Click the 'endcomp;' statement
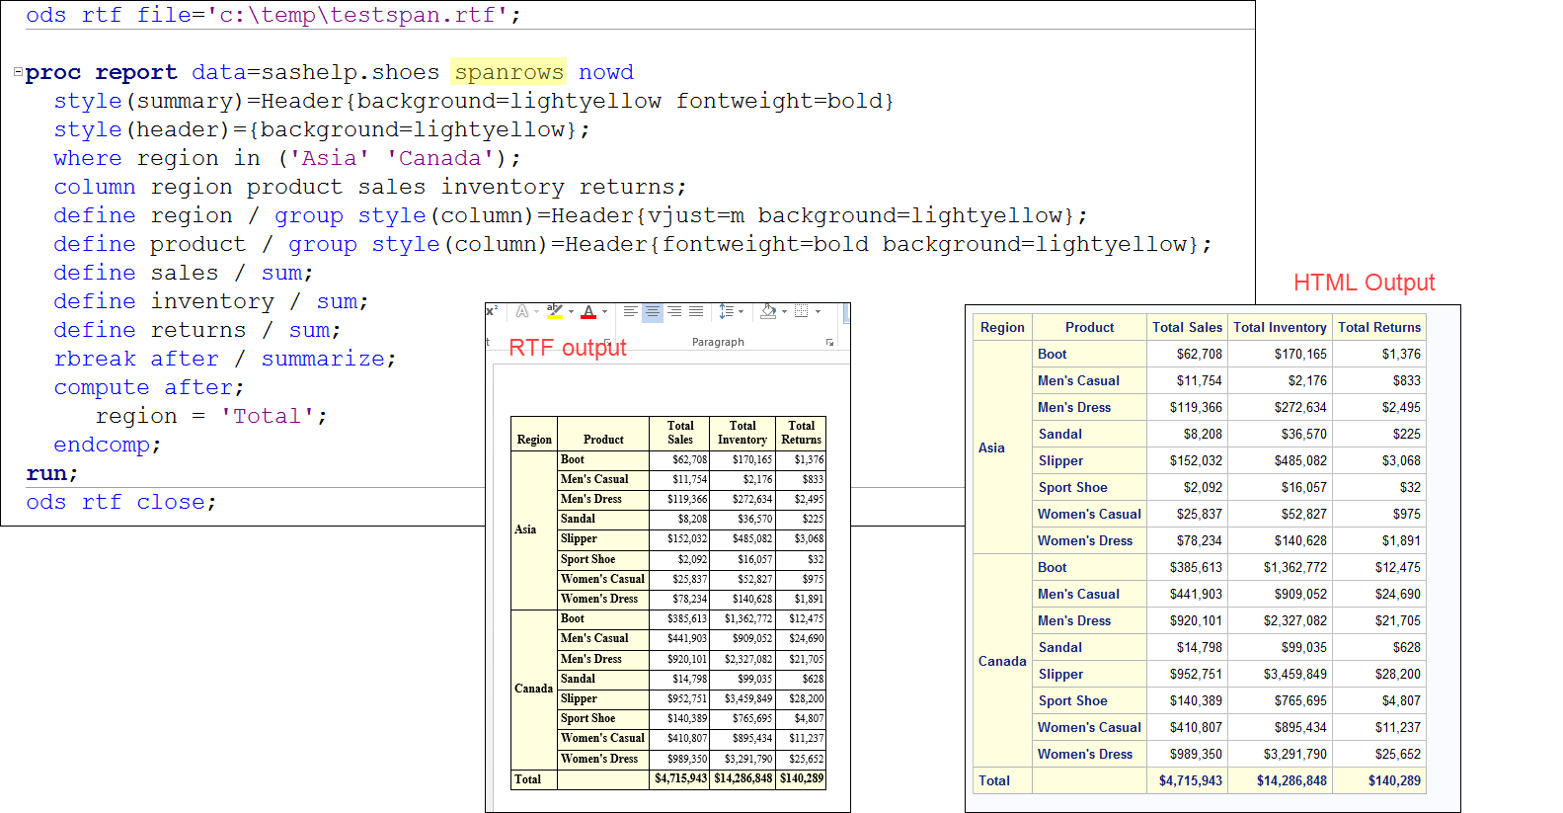The width and height of the screenshot is (1563, 813). tap(108, 445)
